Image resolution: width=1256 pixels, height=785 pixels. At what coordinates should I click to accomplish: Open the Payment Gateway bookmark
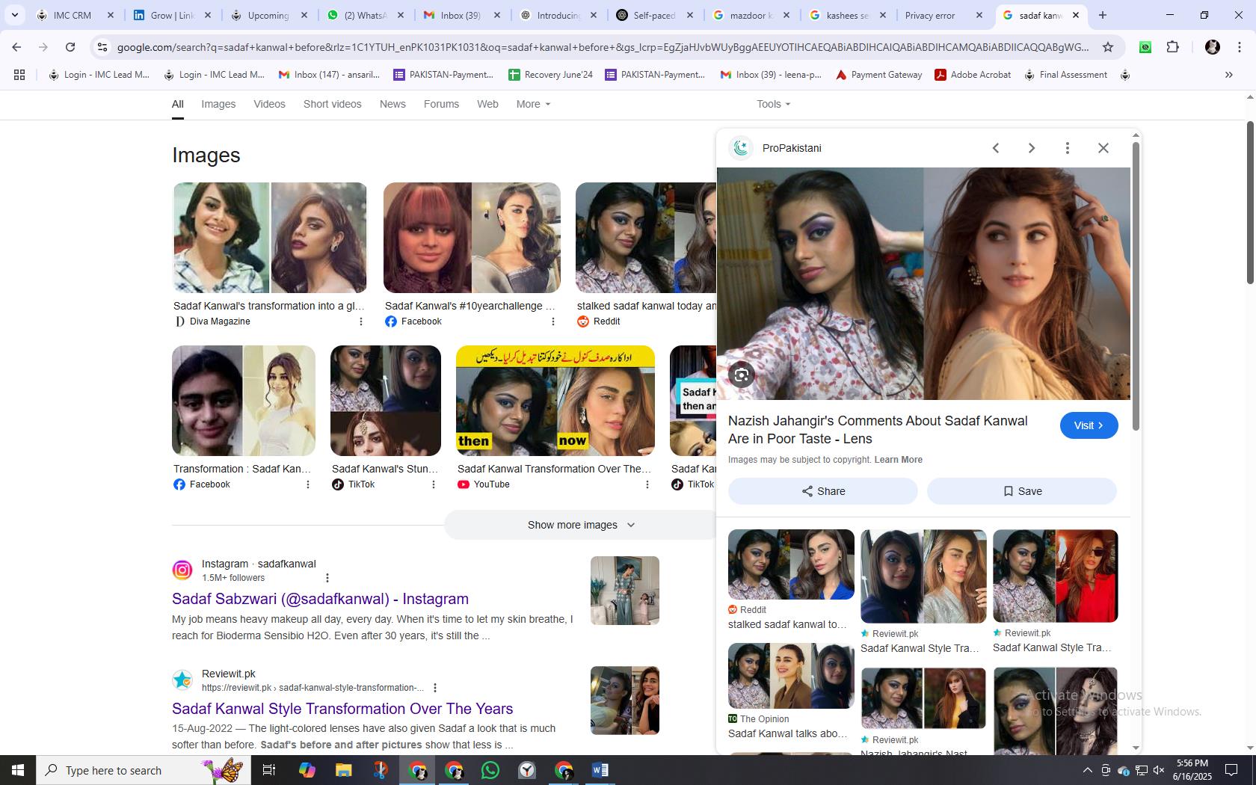point(878,75)
